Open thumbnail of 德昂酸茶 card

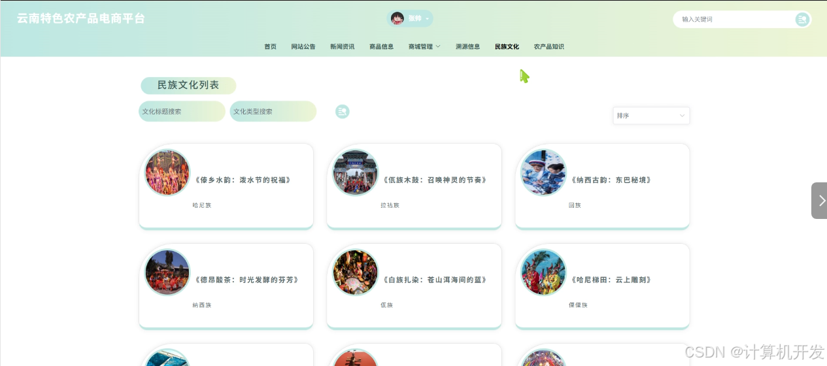point(167,273)
